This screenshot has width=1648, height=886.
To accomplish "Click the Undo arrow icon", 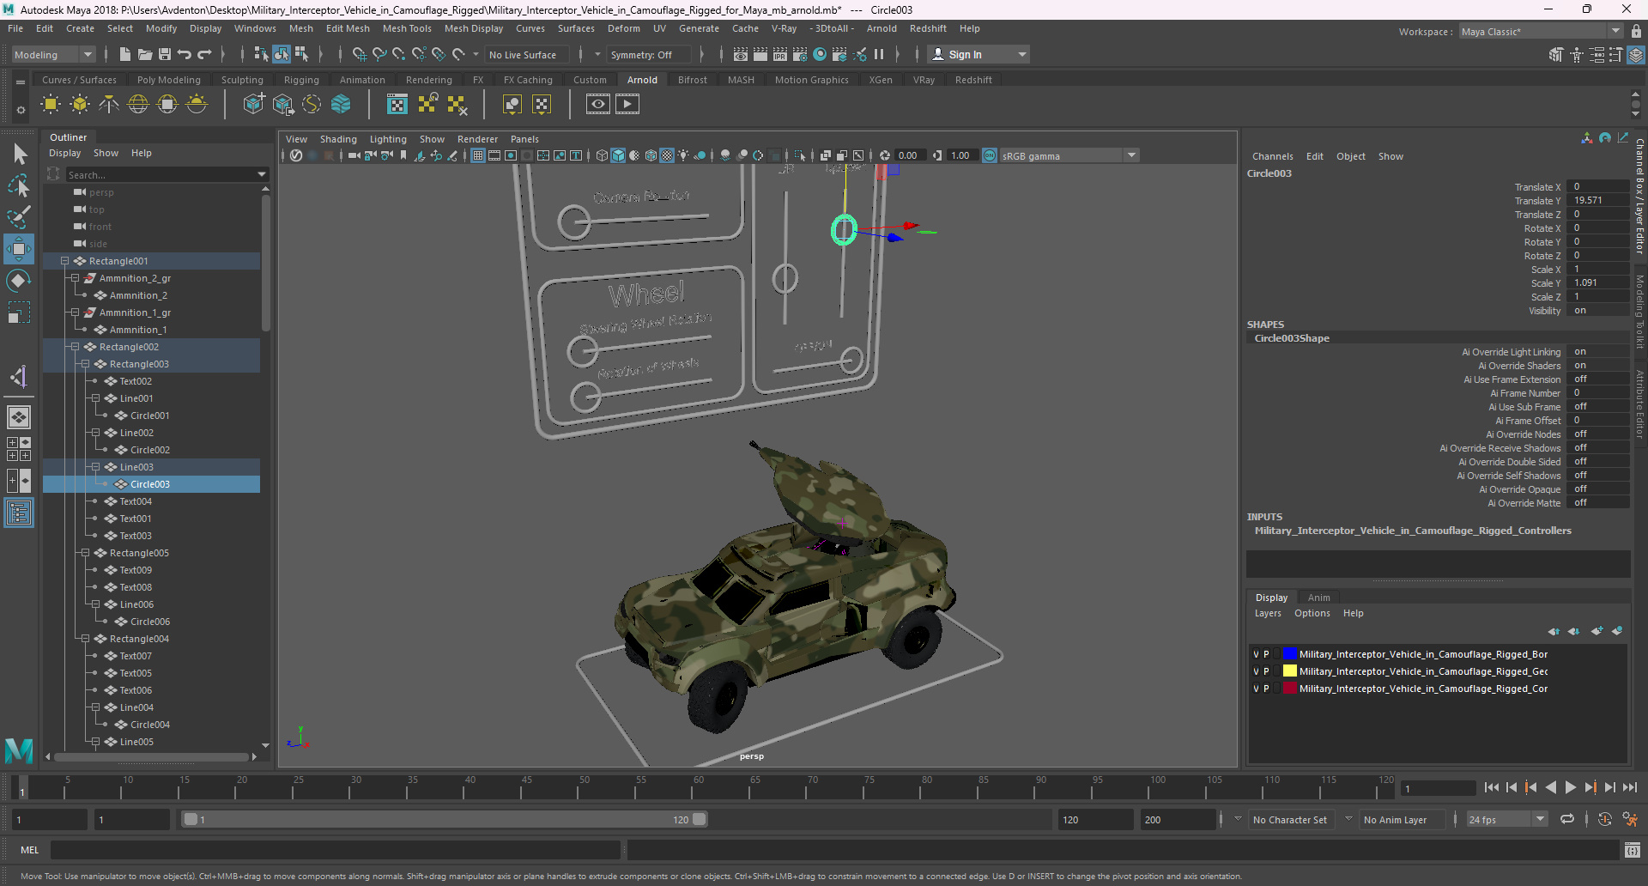I will 185,54.
